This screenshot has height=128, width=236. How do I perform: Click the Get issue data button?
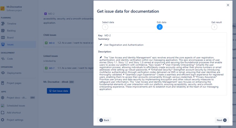(x=58, y=91)
